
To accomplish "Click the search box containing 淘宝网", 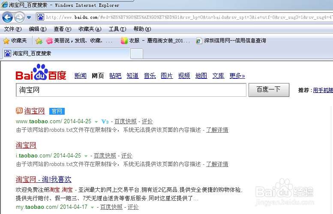I will click(x=131, y=90).
